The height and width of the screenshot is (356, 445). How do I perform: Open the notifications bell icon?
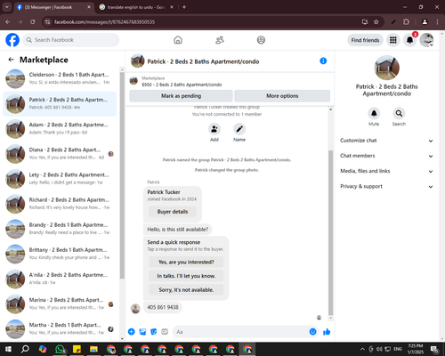pos(409,40)
